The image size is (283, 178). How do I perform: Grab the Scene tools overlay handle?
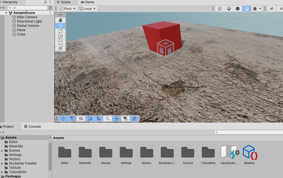(x=60, y=15)
